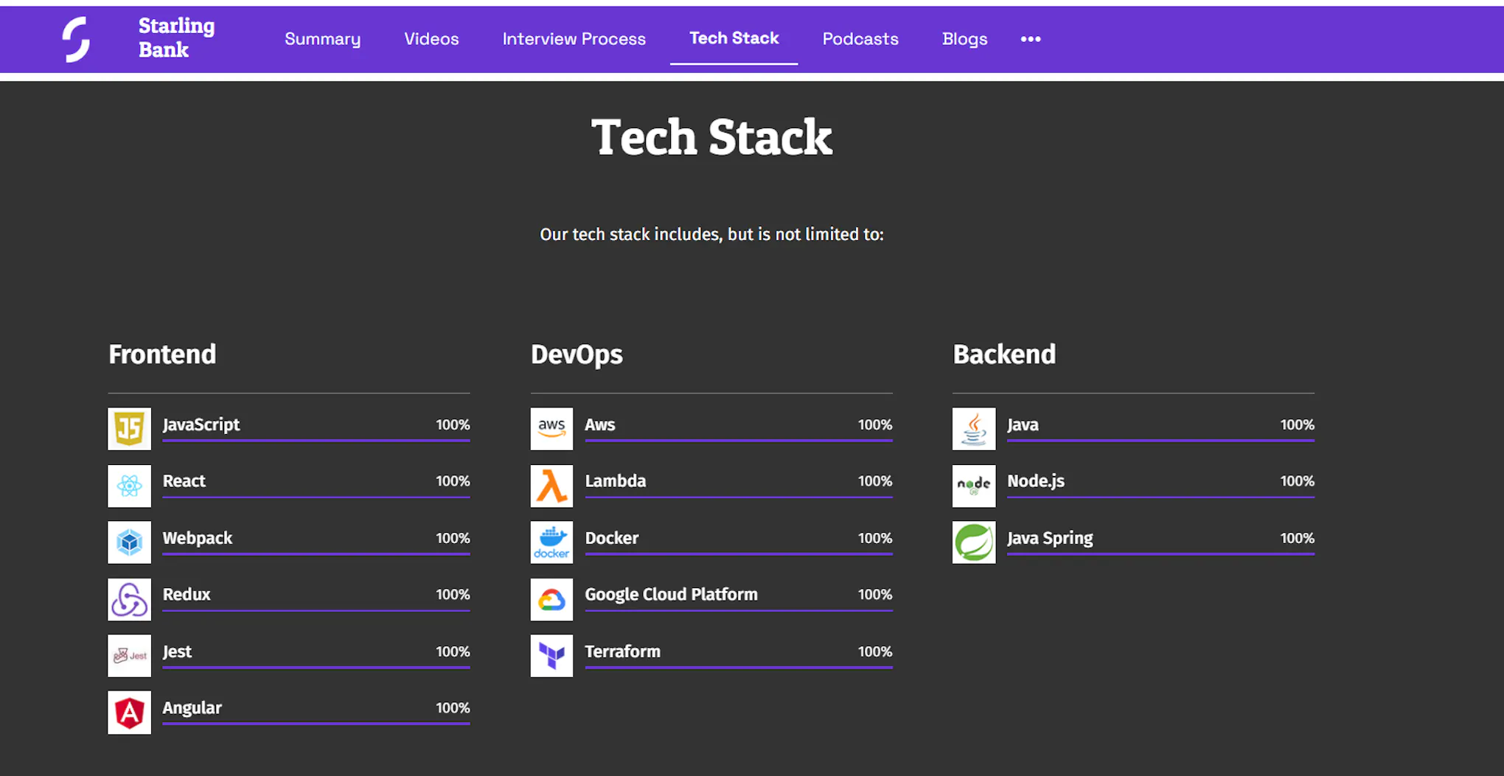Click the React atom icon
1504x776 pixels.
point(129,486)
